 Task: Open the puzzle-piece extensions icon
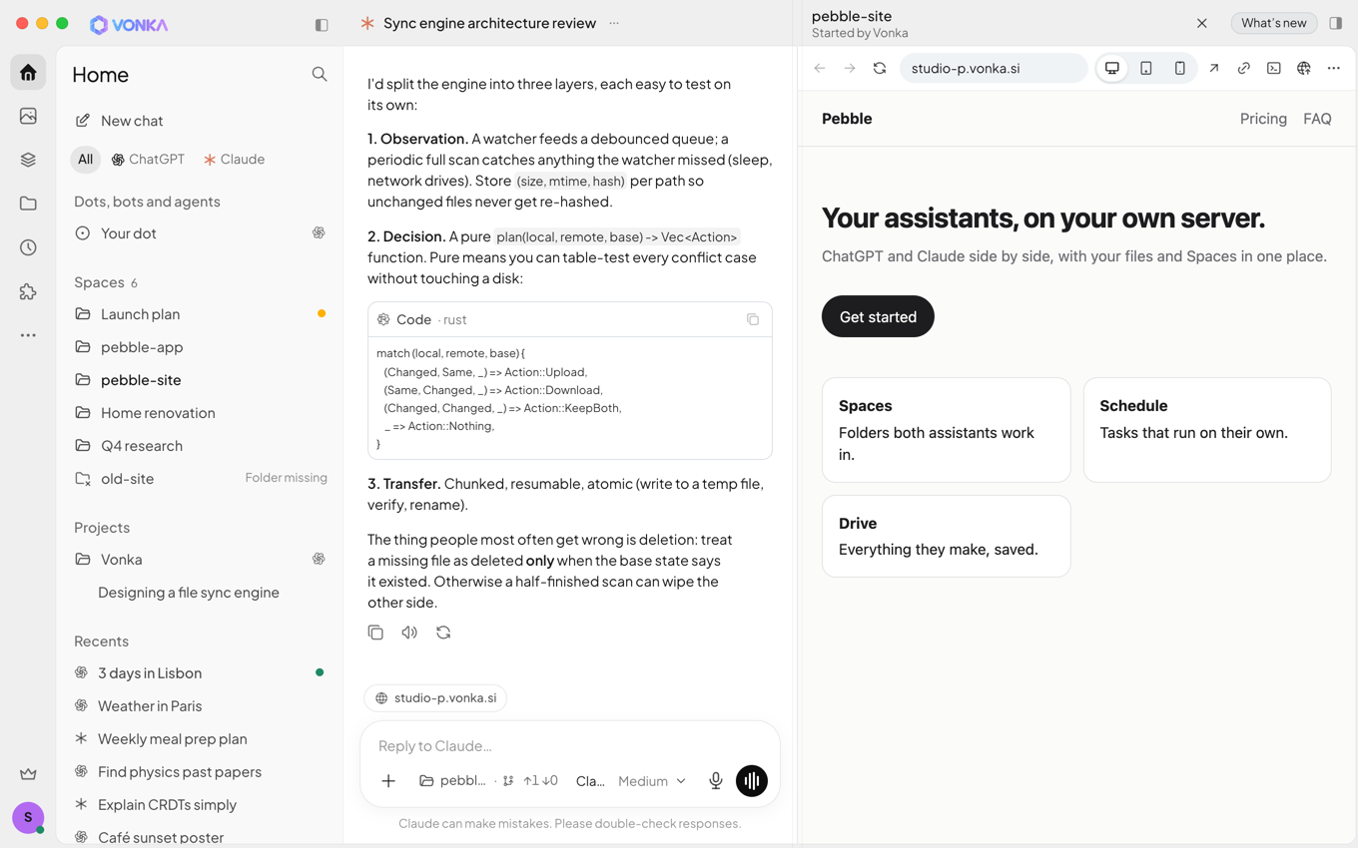click(28, 291)
